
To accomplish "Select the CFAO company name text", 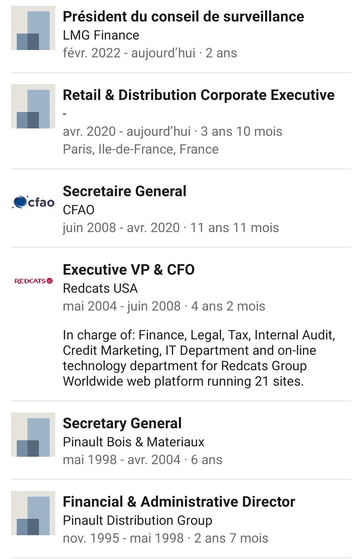I will click(x=79, y=210).
